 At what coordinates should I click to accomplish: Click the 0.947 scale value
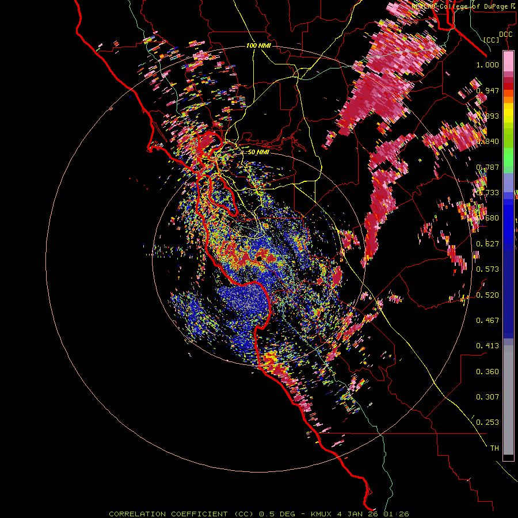(x=487, y=90)
